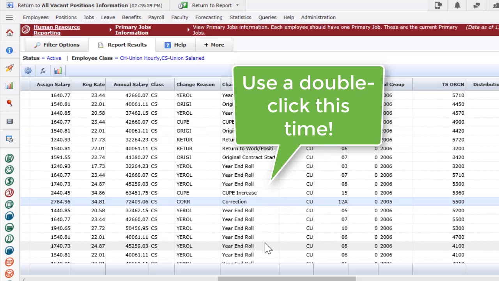Image resolution: width=499 pixels, height=281 pixels.
Task: Click the red magnifier icon in sidebar
Action: coord(9,103)
